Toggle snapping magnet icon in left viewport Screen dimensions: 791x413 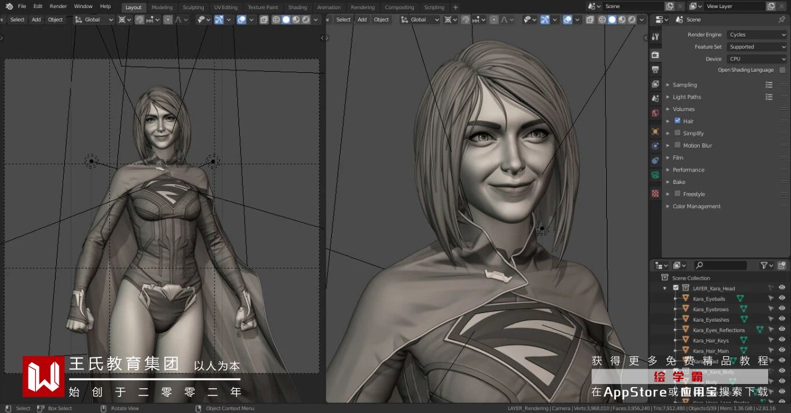coord(140,20)
